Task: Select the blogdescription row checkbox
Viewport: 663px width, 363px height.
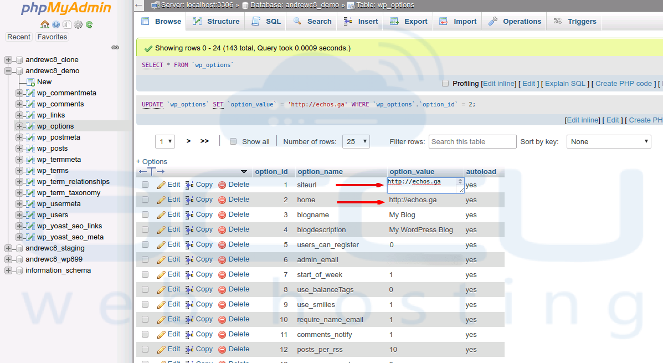Action: (x=145, y=229)
